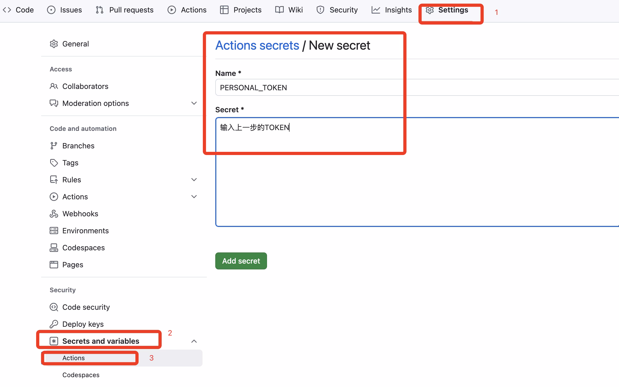Open the Wiki tab
Viewport: 619px width, 387px height.
(289, 10)
